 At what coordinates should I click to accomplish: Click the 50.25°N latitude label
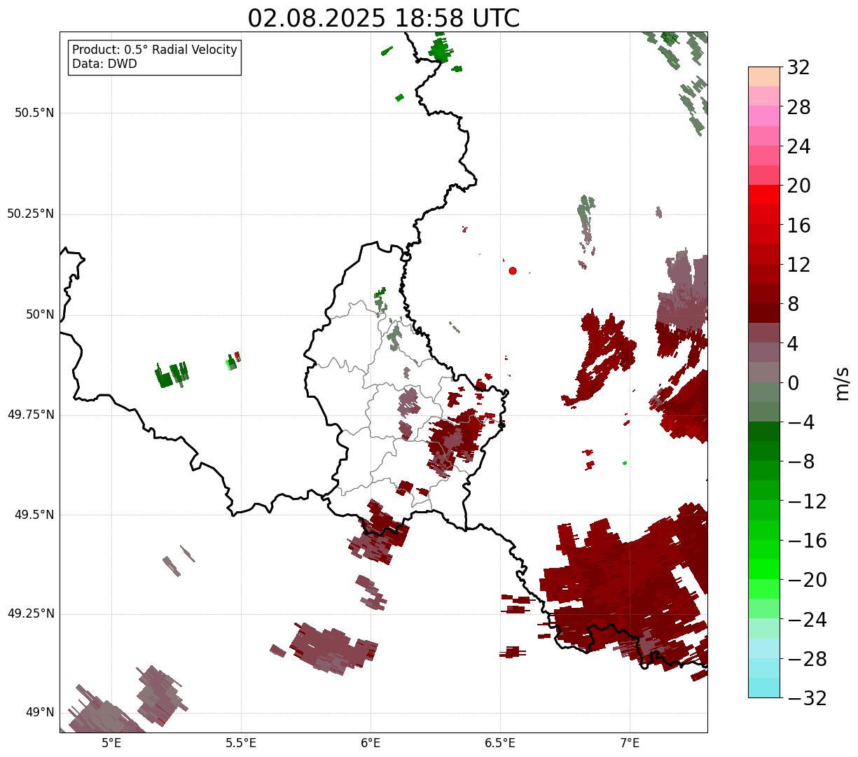(31, 214)
